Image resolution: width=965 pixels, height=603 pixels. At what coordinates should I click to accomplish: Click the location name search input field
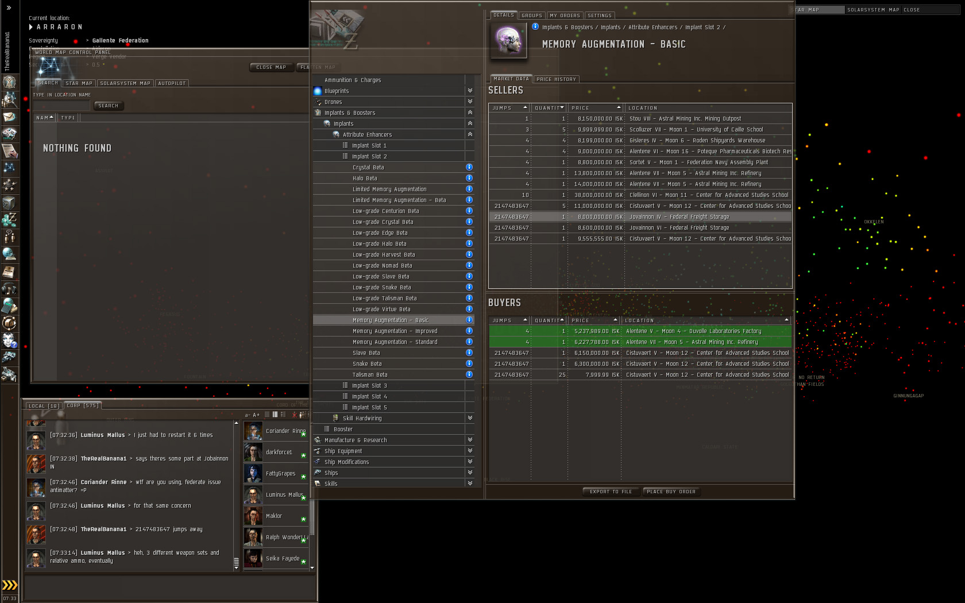coord(61,106)
